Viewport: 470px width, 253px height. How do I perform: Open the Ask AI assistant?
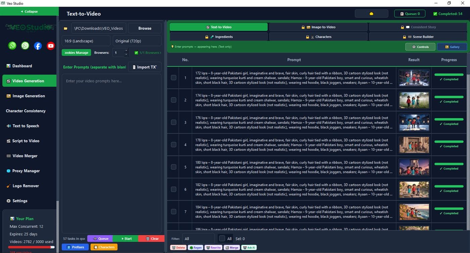pyautogui.click(x=249, y=248)
